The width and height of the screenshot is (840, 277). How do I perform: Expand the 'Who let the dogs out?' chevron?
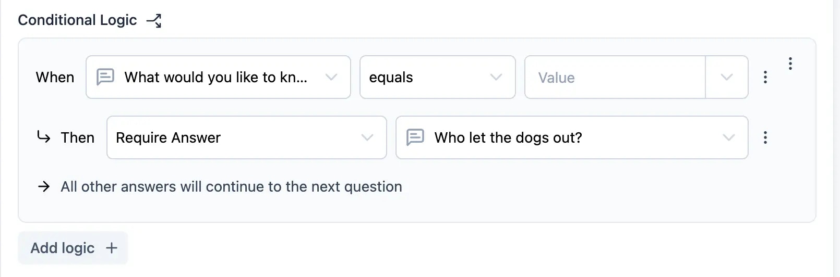click(x=729, y=137)
